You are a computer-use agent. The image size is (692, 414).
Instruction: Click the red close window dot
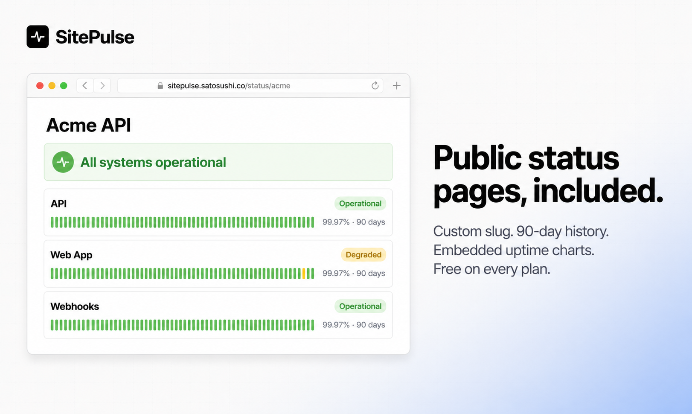point(40,85)
